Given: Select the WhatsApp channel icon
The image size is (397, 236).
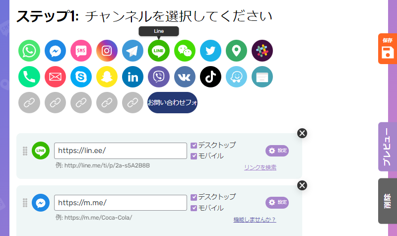Looking at the screenshot, I should coord(29,51).
